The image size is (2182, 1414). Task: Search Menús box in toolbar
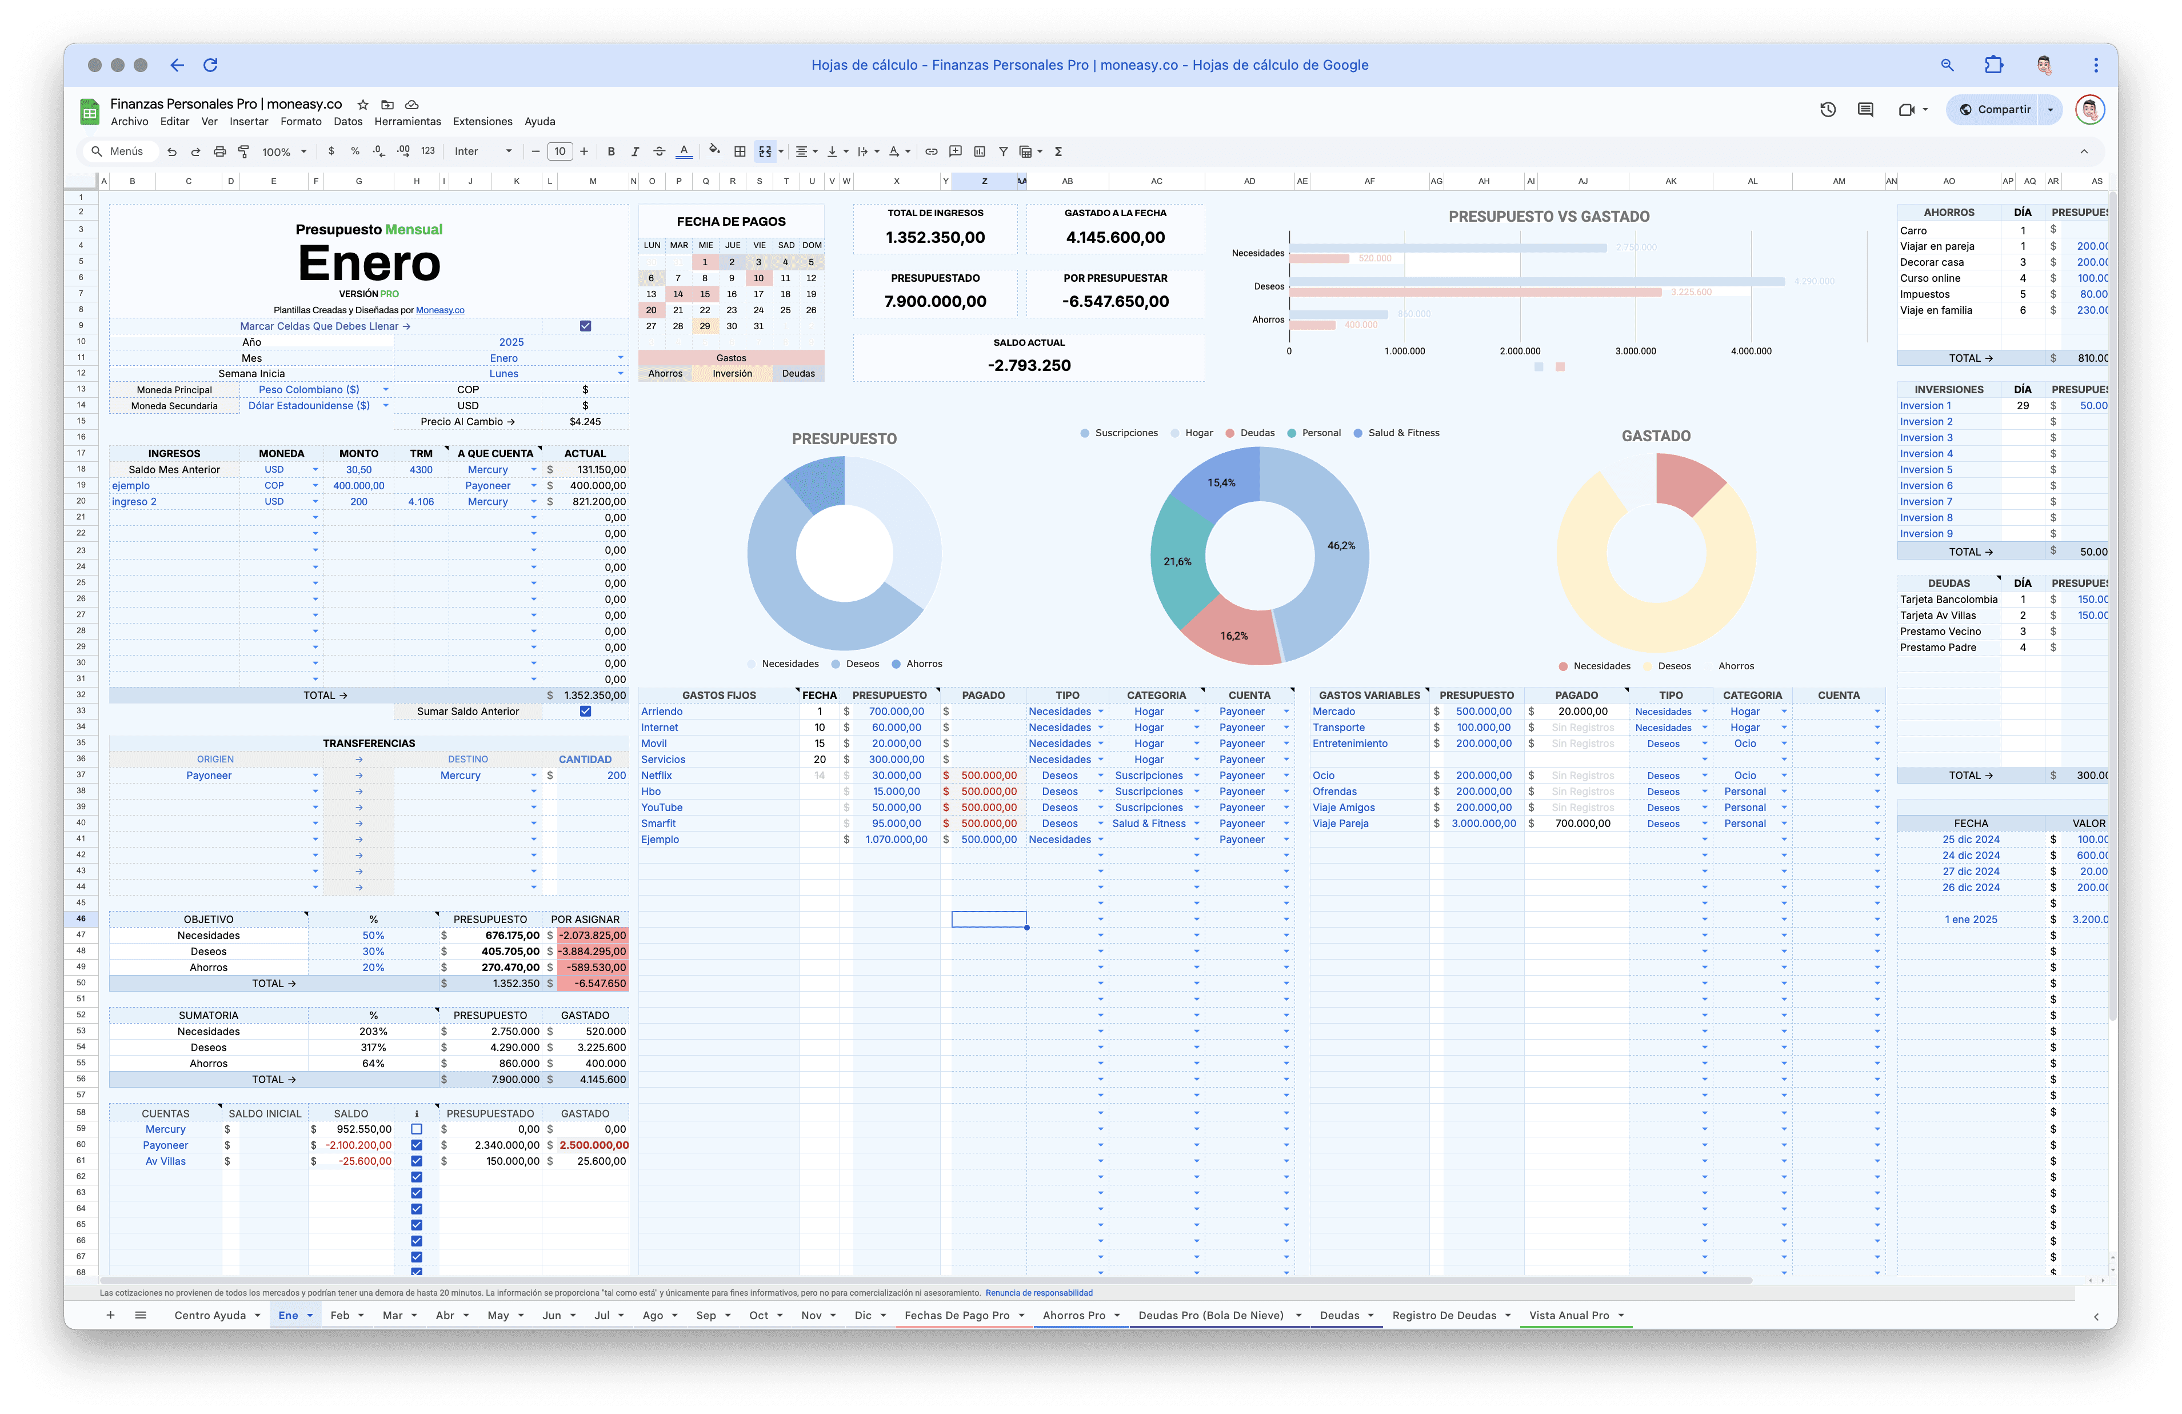[122, 152]
